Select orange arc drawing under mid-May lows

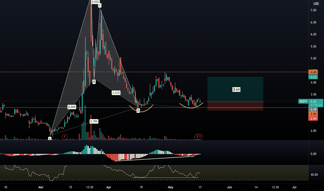click(191, 106)
